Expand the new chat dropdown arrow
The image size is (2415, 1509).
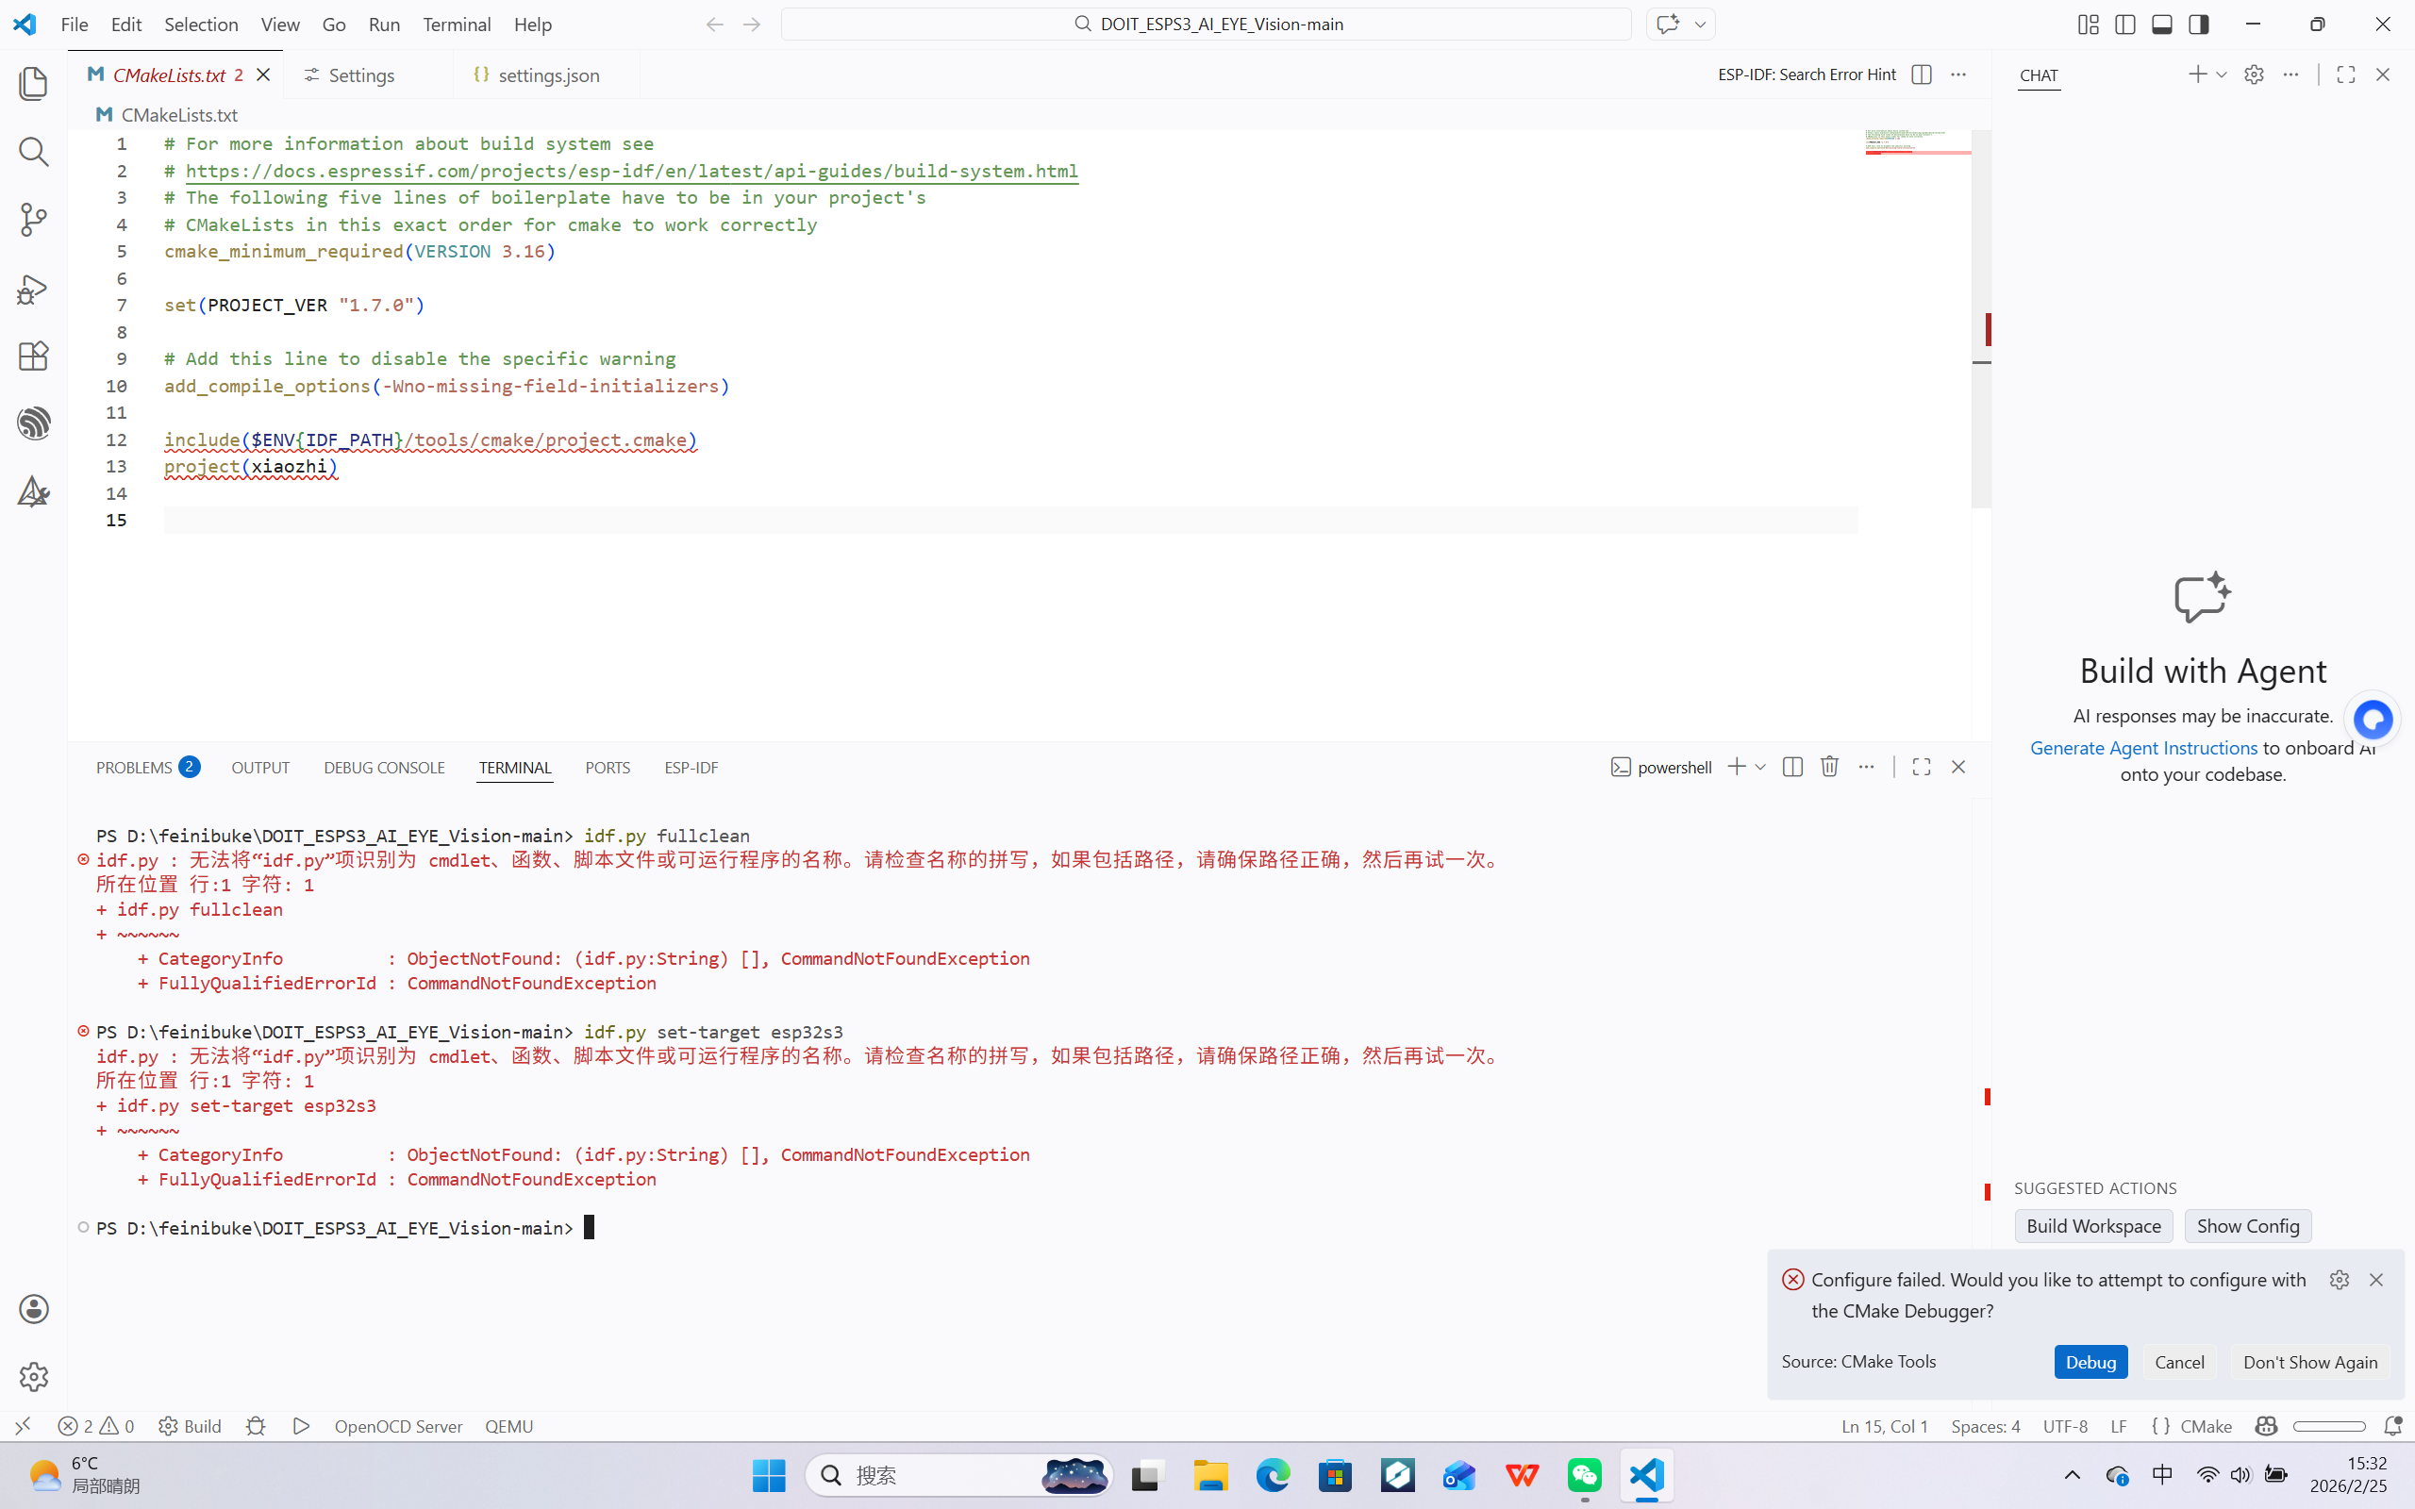click(x=2222, y=75)
